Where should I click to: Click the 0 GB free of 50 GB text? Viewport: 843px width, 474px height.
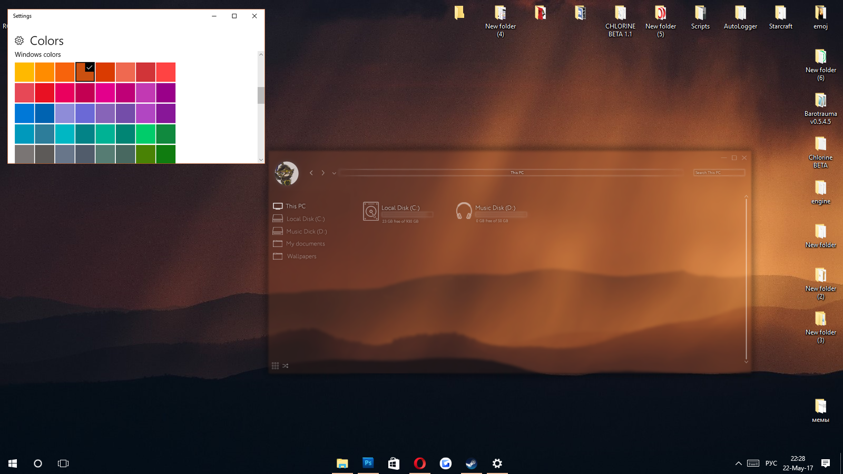pos(492,221)
